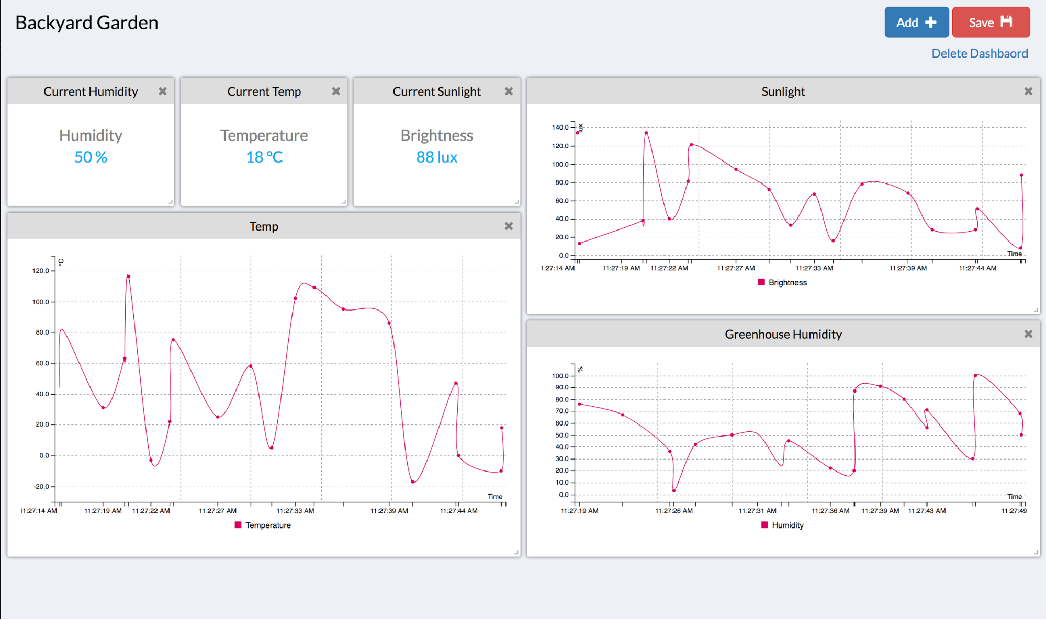The height and width of the screenshot is (620, 1046).
Task: Click the Add widget button
Action: tap(916, 22)
